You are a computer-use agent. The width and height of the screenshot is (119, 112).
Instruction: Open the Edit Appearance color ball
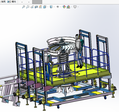[64, 7]
